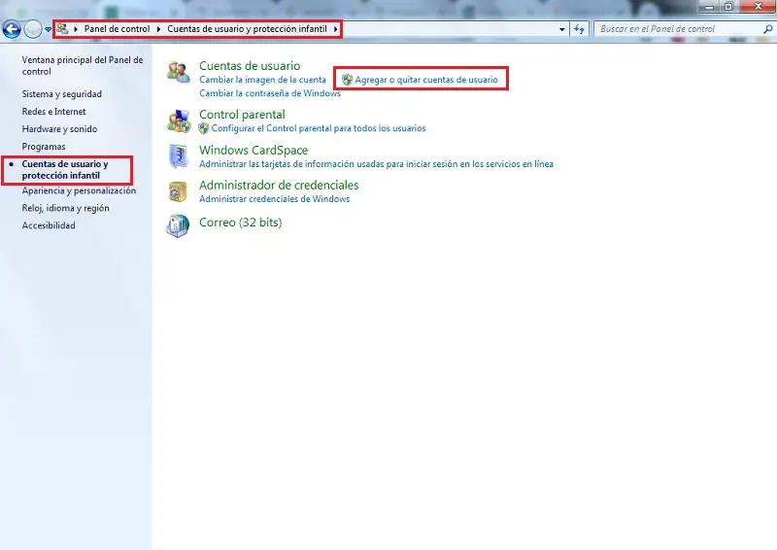Click Configurar el Control parental para todos los usuarios
The width and height of the screenshot is (777, 550).
pyautogui.click(x=319, y=128)
